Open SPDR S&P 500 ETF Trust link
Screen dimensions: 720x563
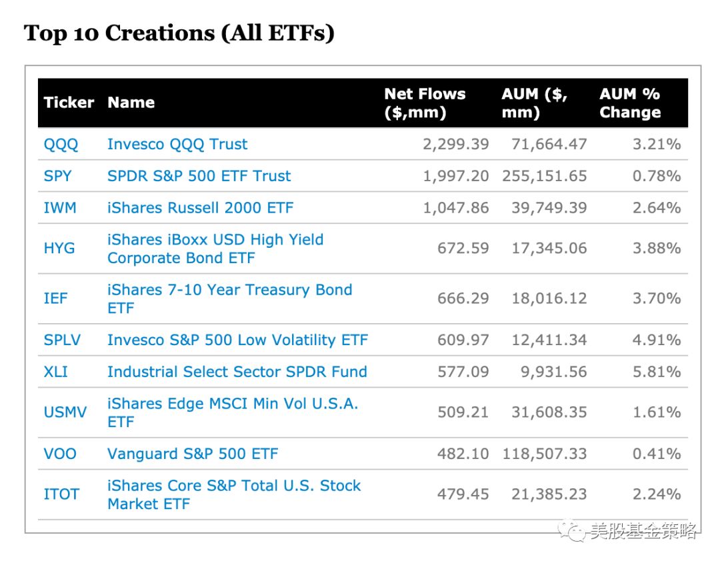(199, 176)
